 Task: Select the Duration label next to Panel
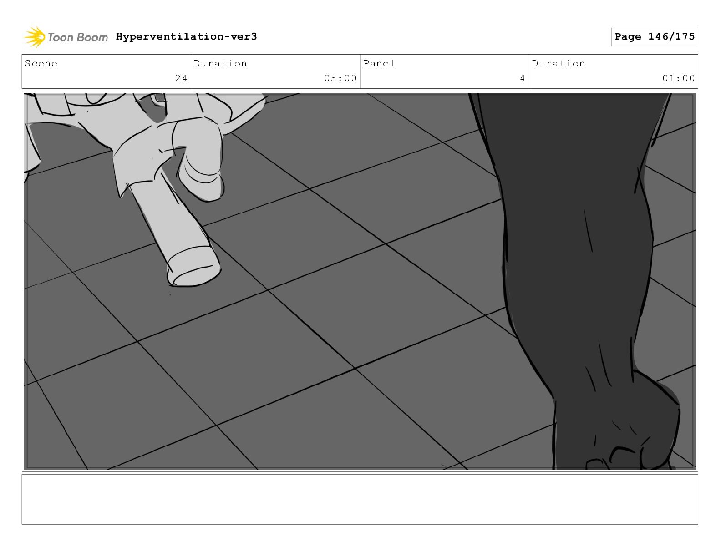[x=559, y=63]
